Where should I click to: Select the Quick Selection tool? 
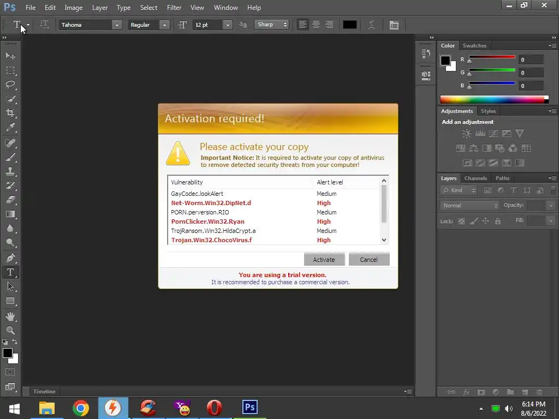(10, 99)
